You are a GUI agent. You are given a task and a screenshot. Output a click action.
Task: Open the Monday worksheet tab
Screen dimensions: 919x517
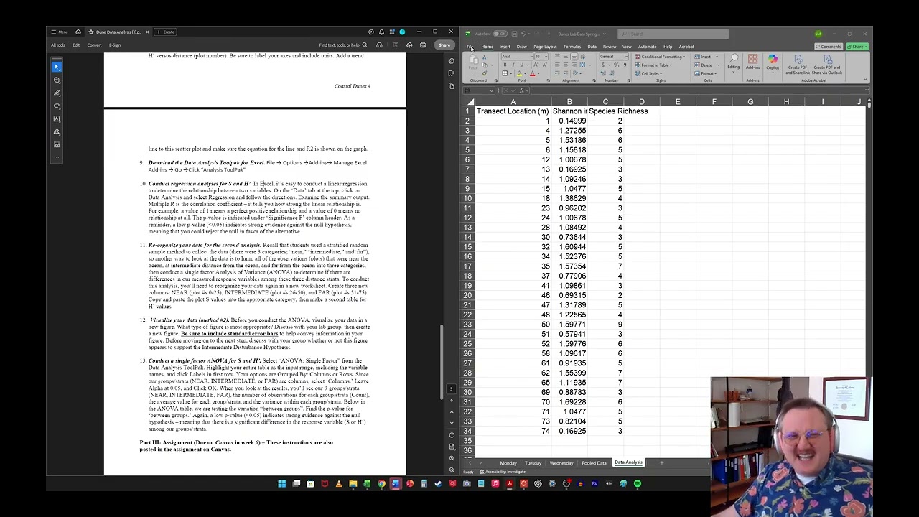point(508,463)
